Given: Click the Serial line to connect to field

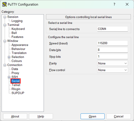Looking at the screenshot, I should pos(112,29).
